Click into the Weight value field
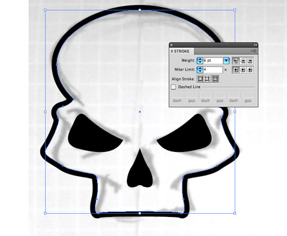The image size is (287, 236). 213,60
